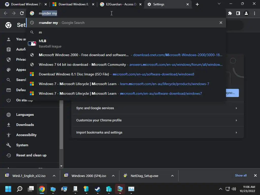The height and width of the screenshot is (195, 260).
Task: Close the E2Guardian tab
Action: point(140,4)
